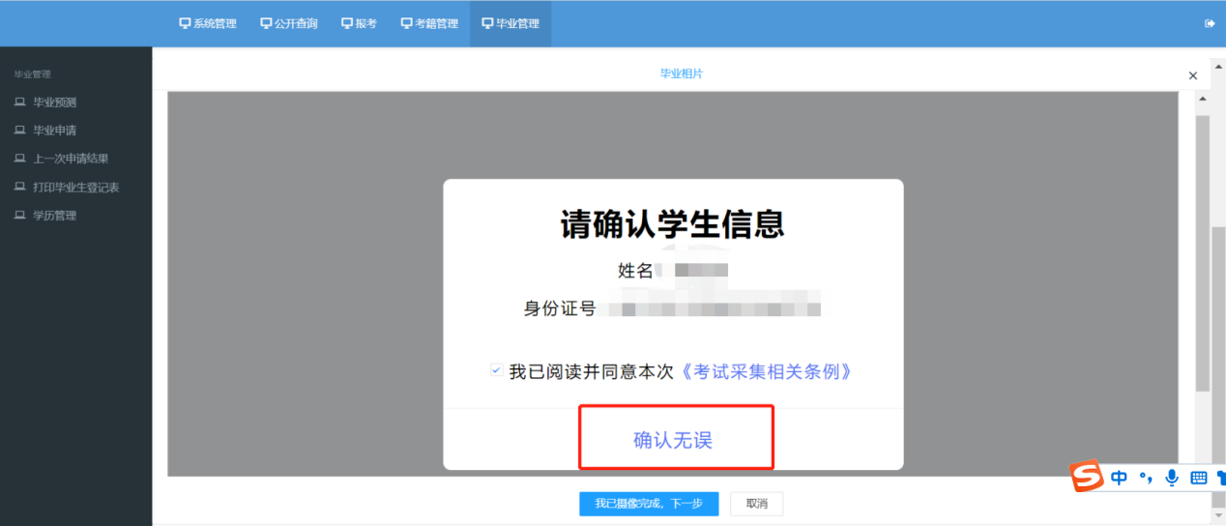The width and height of the screenshot is (1226, 526).
Task: Close the 毕业相片 panel with X
Action: [x=1192, y=75]
